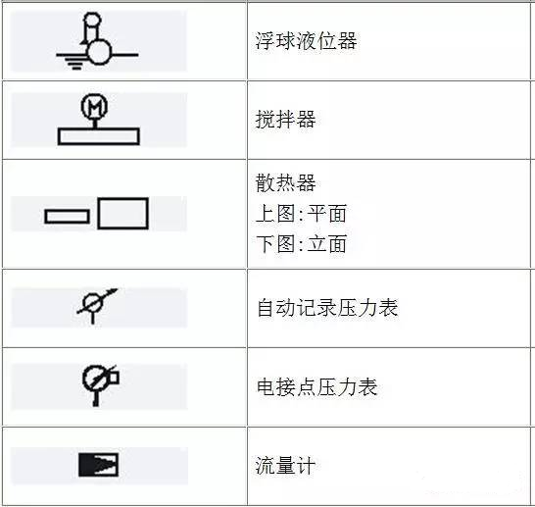Click the label 电接点压力表

316,386
